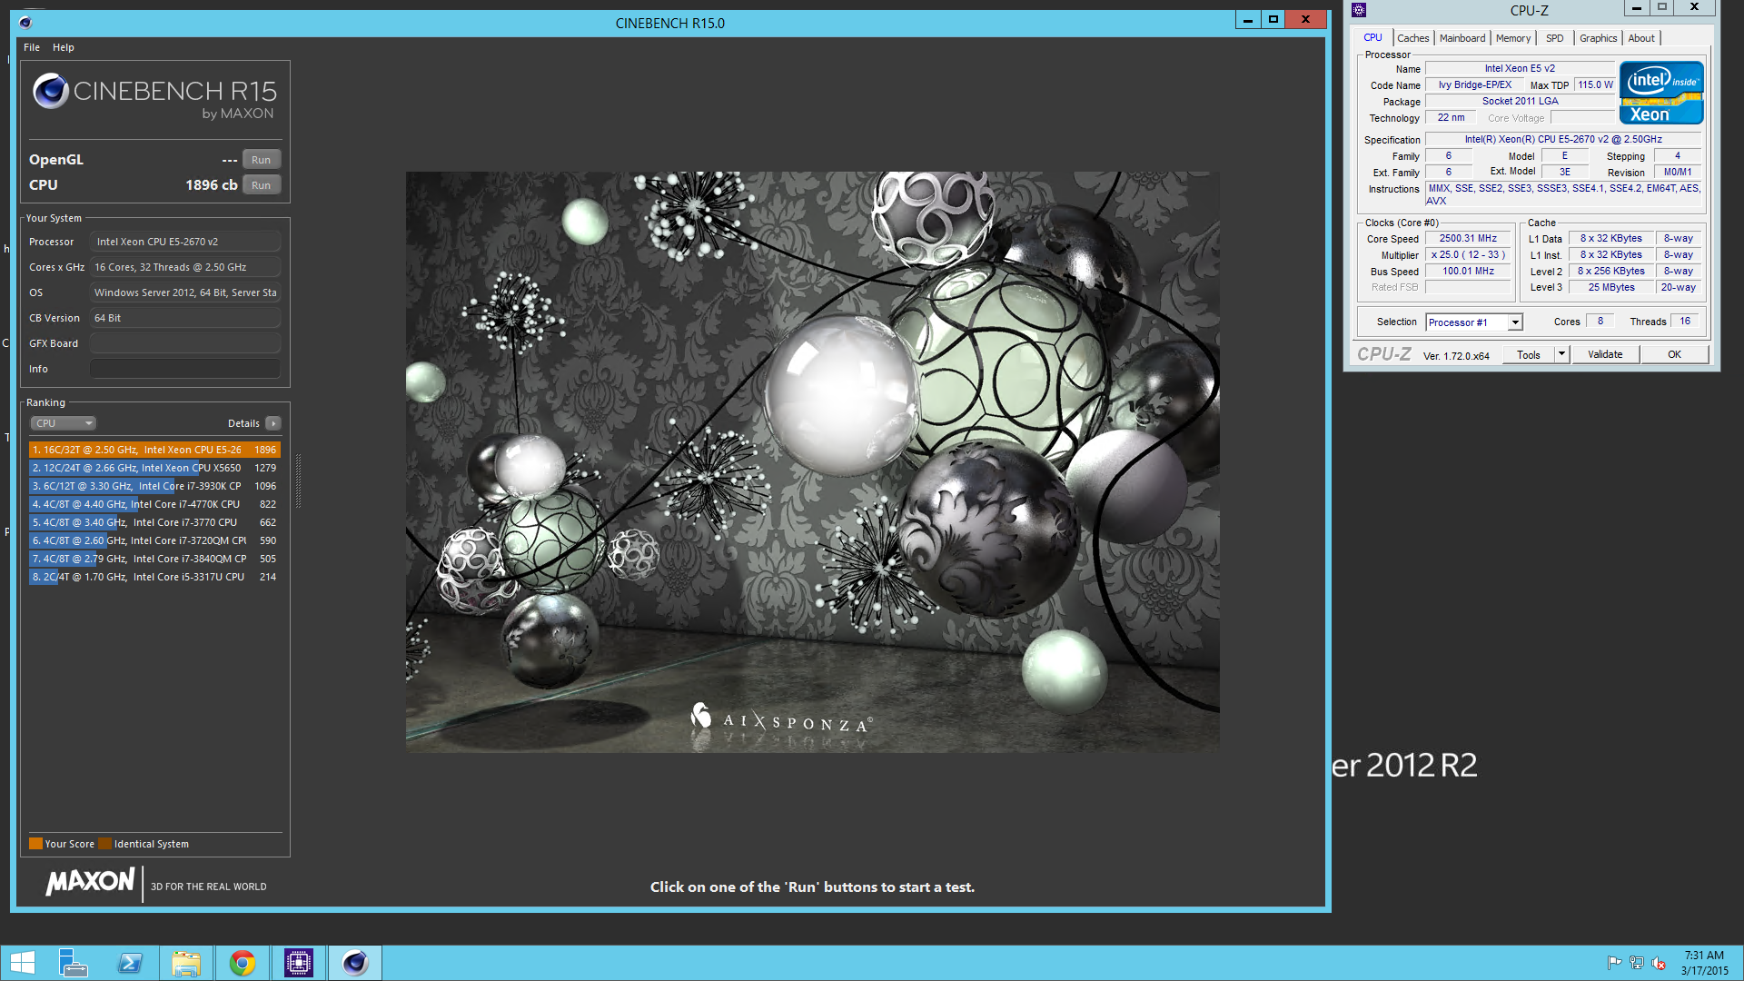Click the Level 3 cache value 25 MBytes

1611,288
